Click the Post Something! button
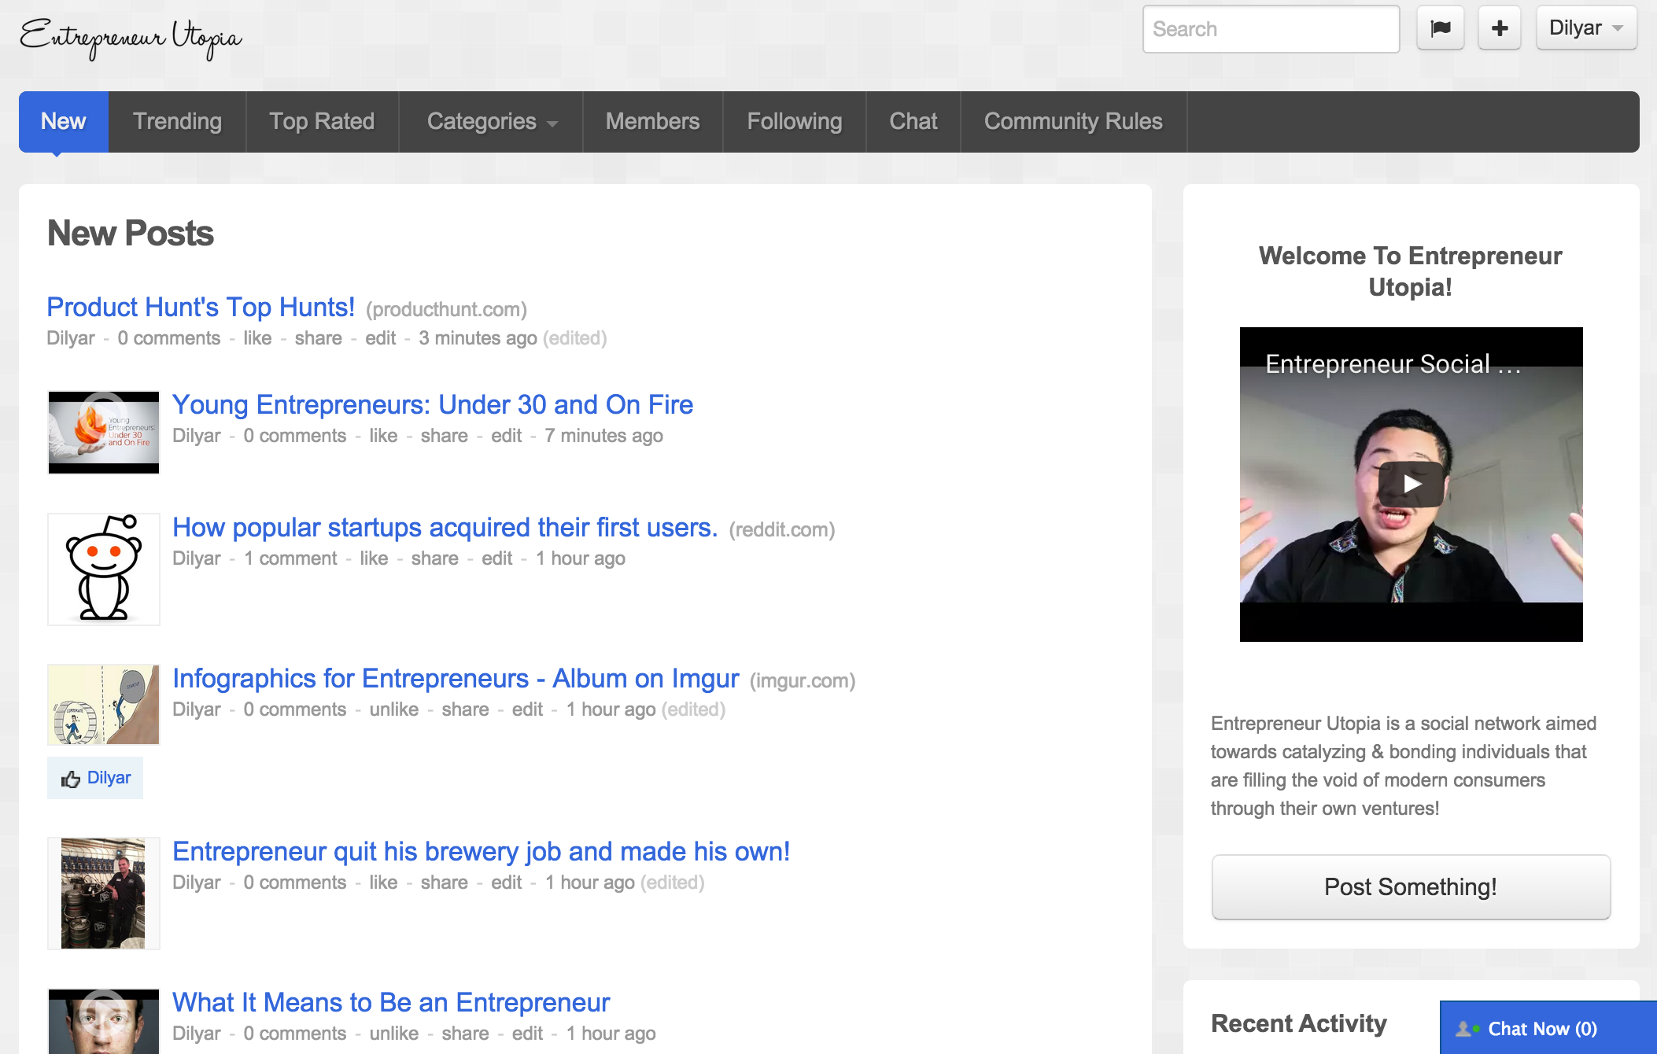The height and width of the screenshot is (1054, 1657). (1410, 886)
